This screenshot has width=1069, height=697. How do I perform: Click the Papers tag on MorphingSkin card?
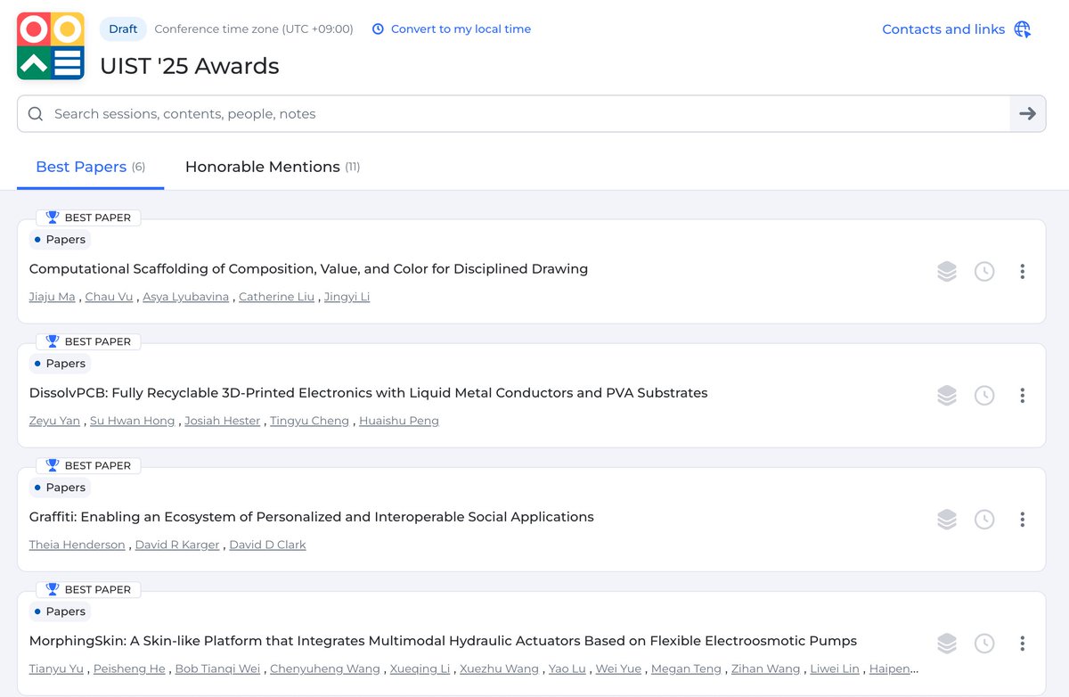(61, 611)
